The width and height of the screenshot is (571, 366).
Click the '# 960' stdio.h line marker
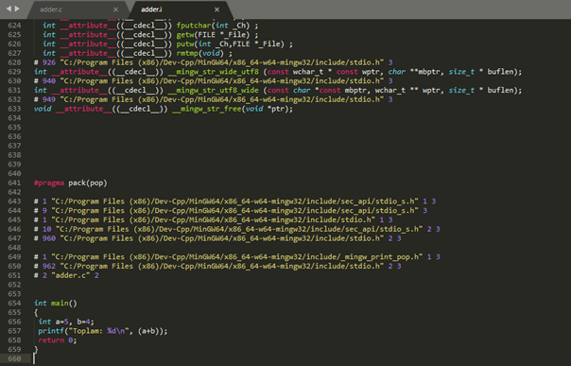[x=217, y=238]
